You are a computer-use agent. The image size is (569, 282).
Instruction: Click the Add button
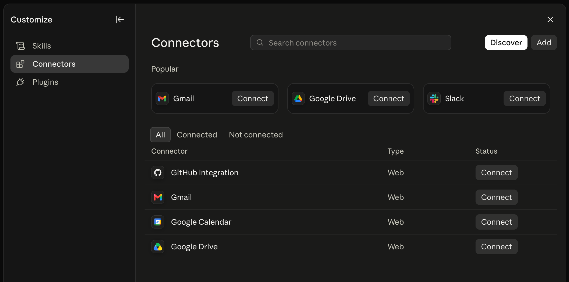(544, 43)
